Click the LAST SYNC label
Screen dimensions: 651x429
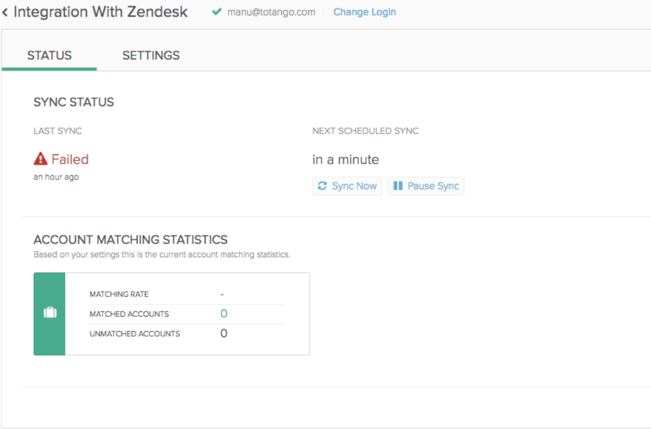click(x=58, y=131)
